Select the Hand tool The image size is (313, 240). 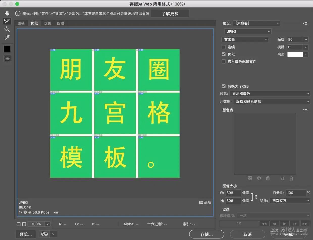tap(7, 13)
